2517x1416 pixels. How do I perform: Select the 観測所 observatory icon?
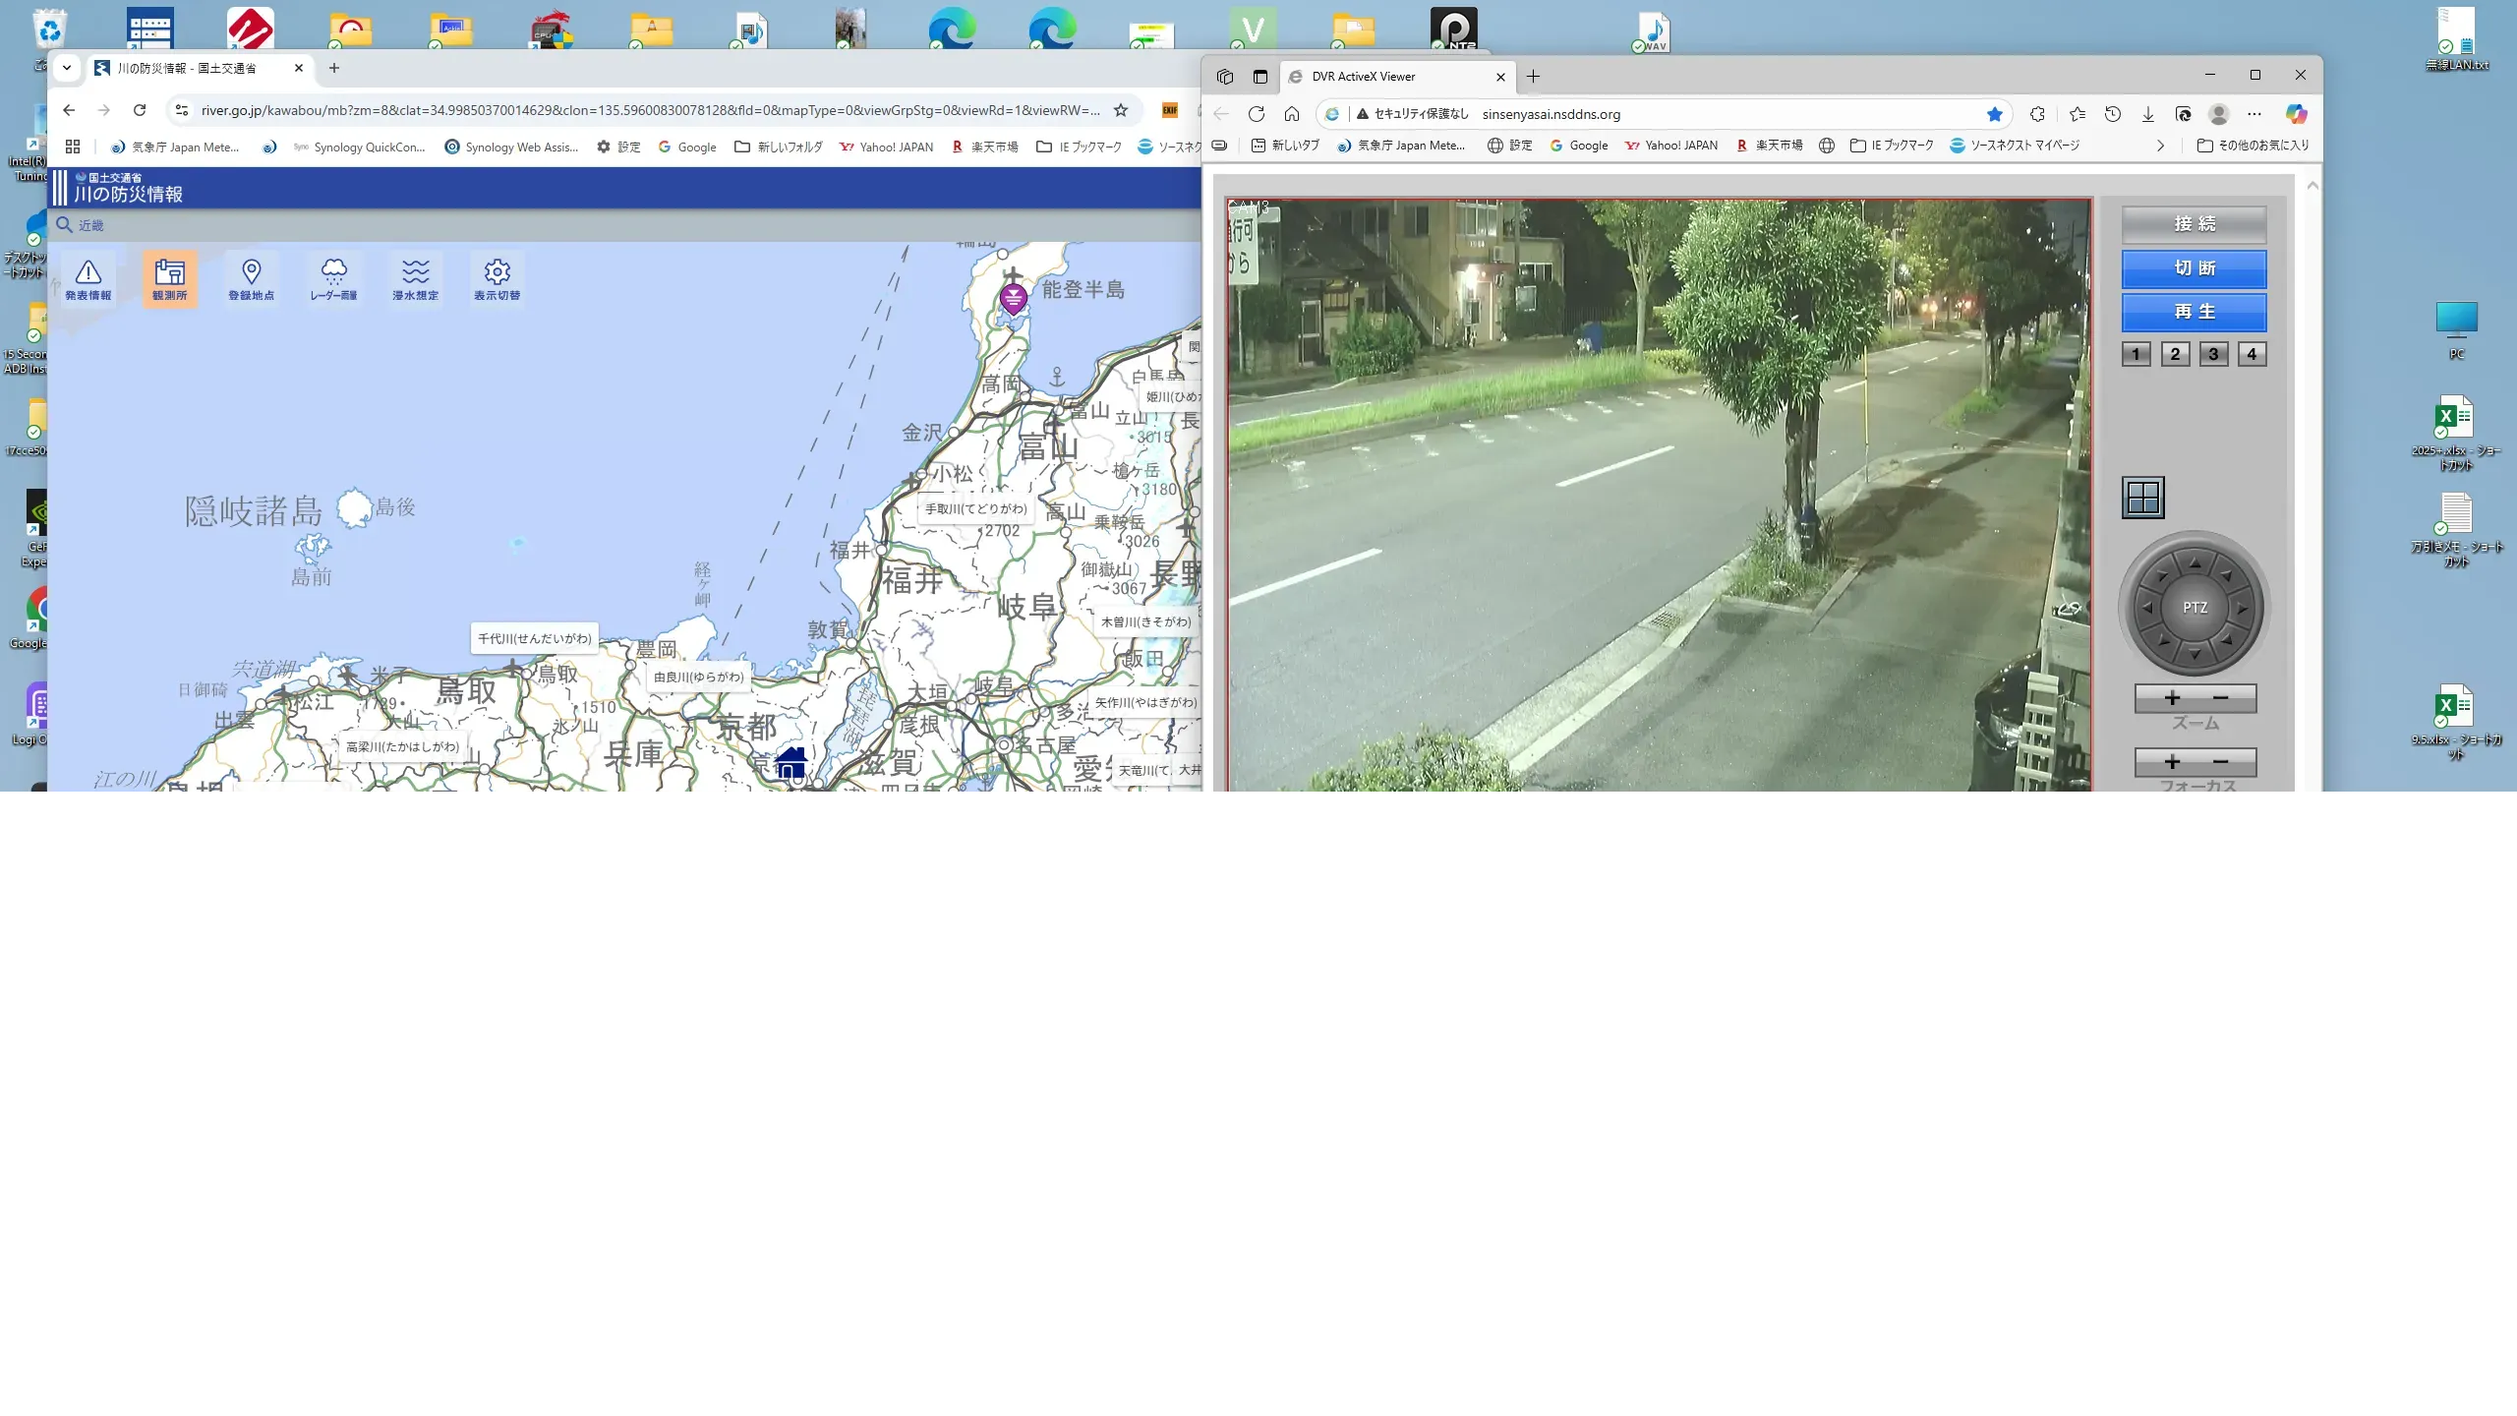coord(169,278)
